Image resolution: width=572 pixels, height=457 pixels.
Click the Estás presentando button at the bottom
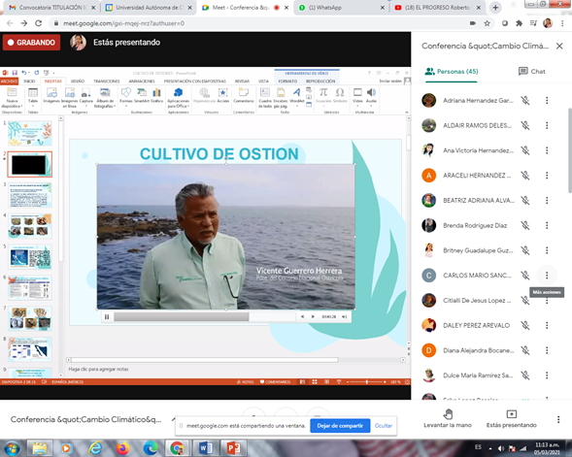click(512, 418)
